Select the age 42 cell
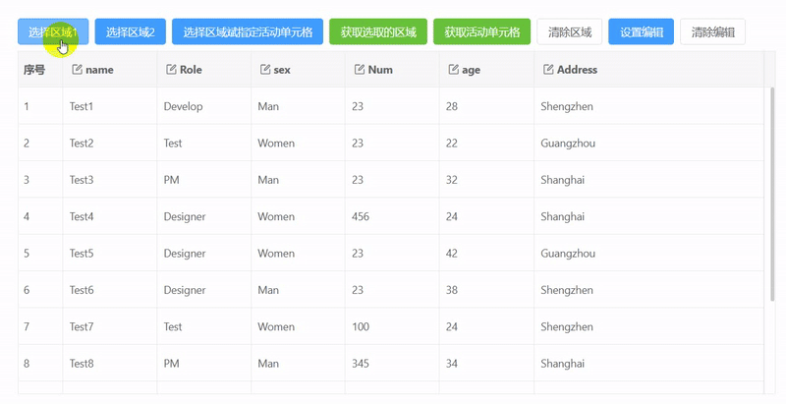The image size is (786, 404). (x=486, y=254)
